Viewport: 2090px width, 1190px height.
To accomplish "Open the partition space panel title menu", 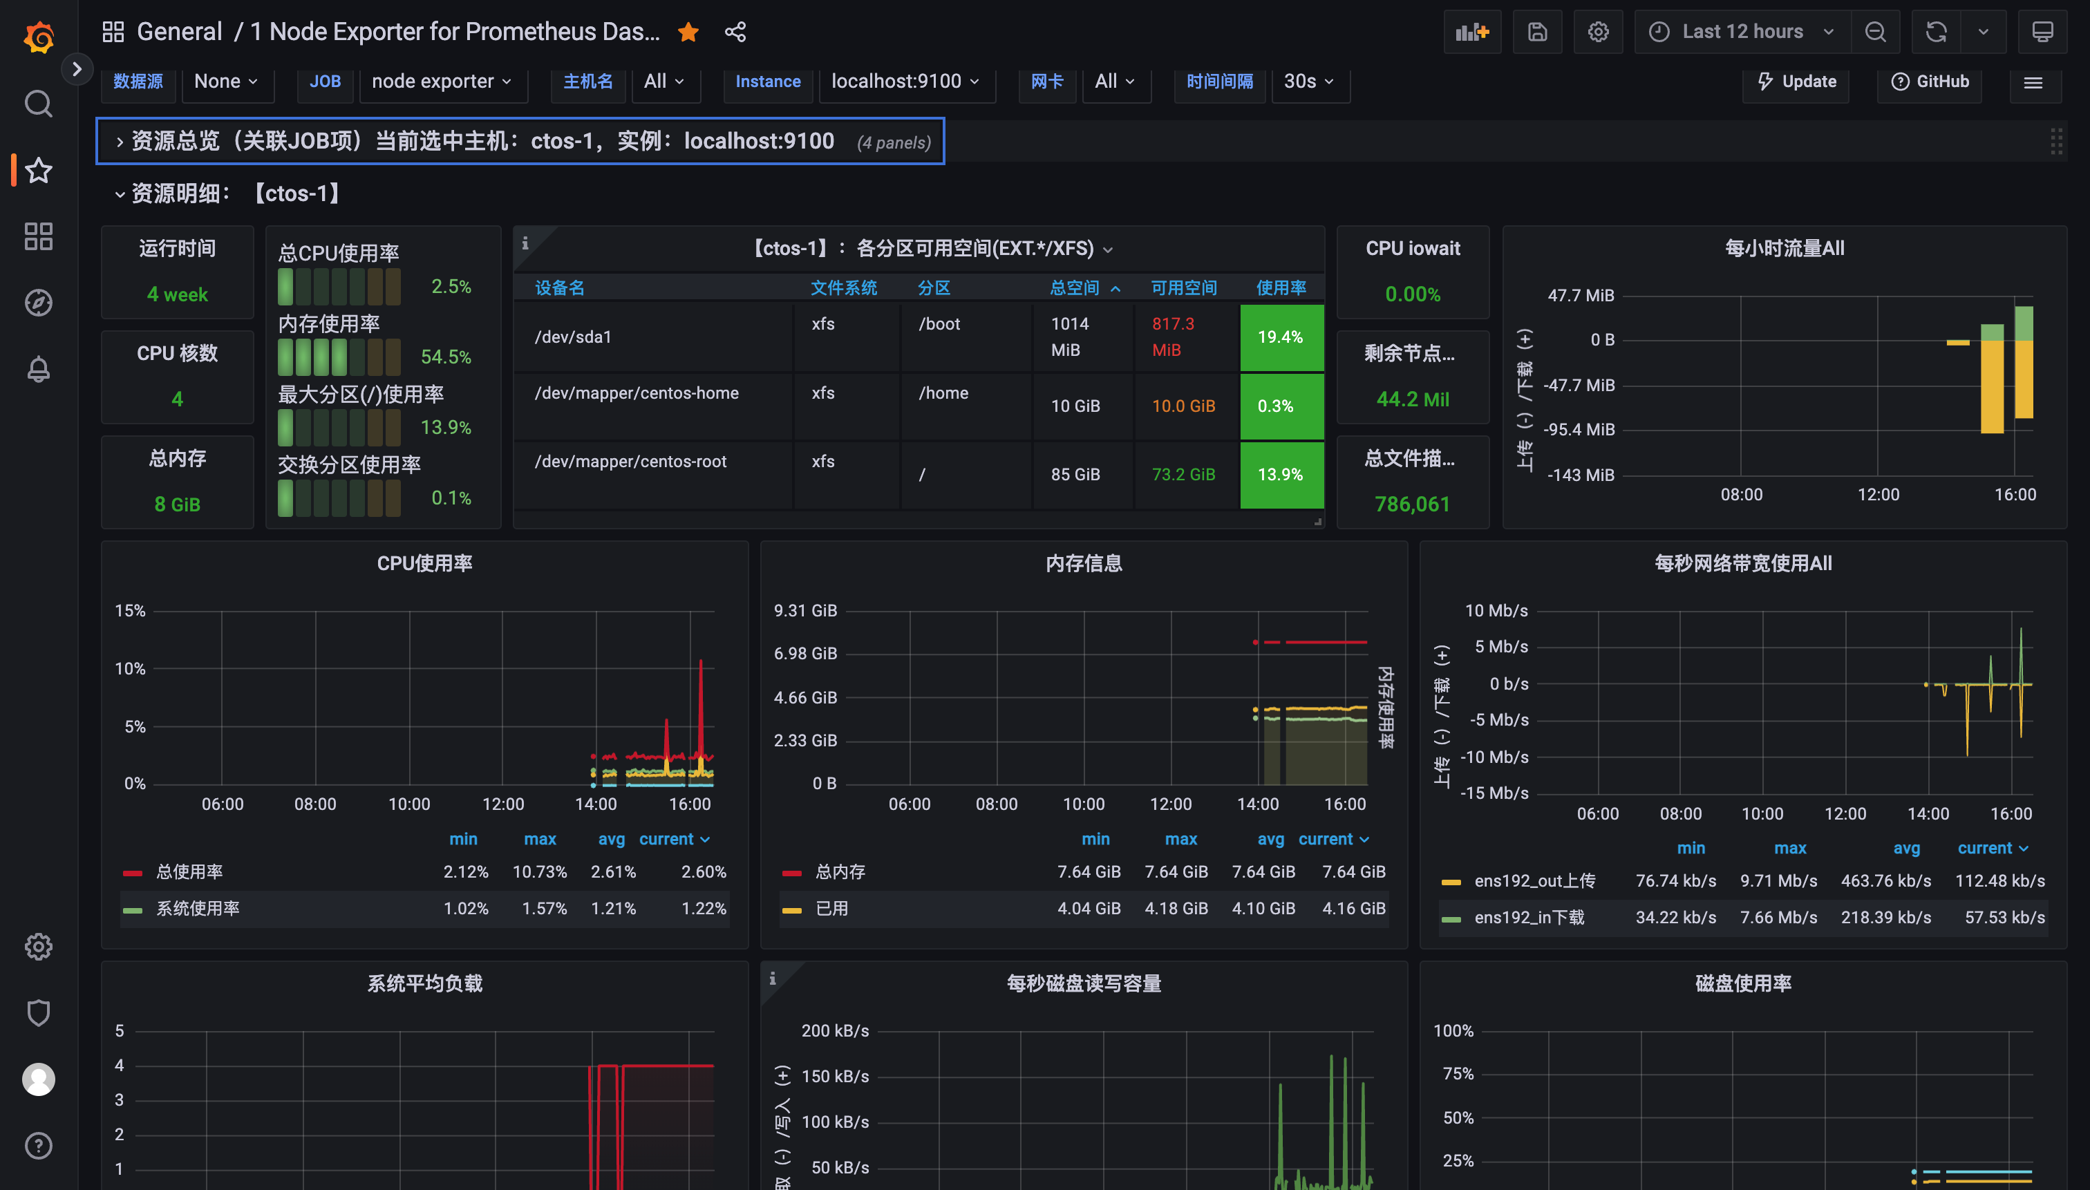I will click(932, 249).
